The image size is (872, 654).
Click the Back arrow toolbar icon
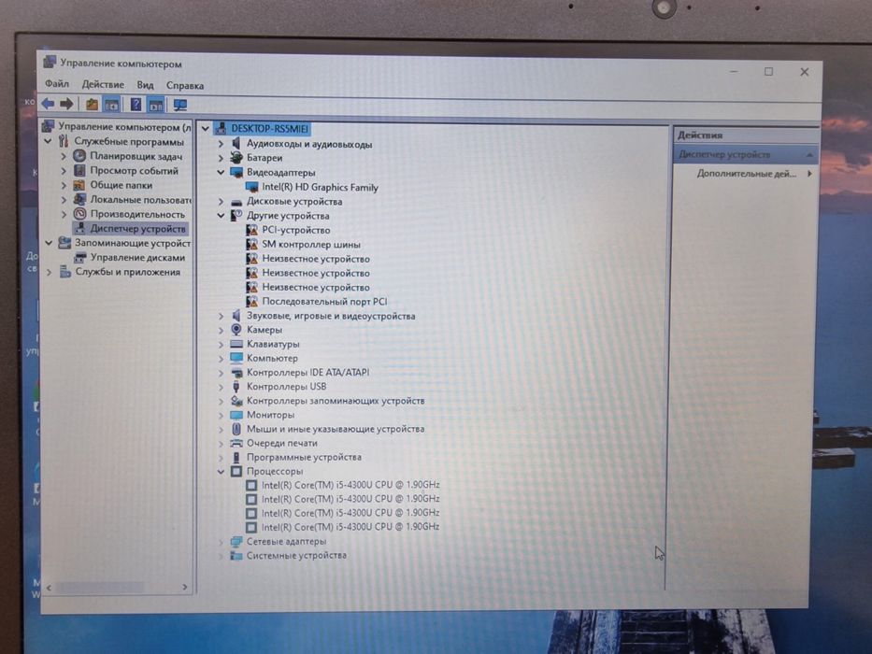coord(49,104)
